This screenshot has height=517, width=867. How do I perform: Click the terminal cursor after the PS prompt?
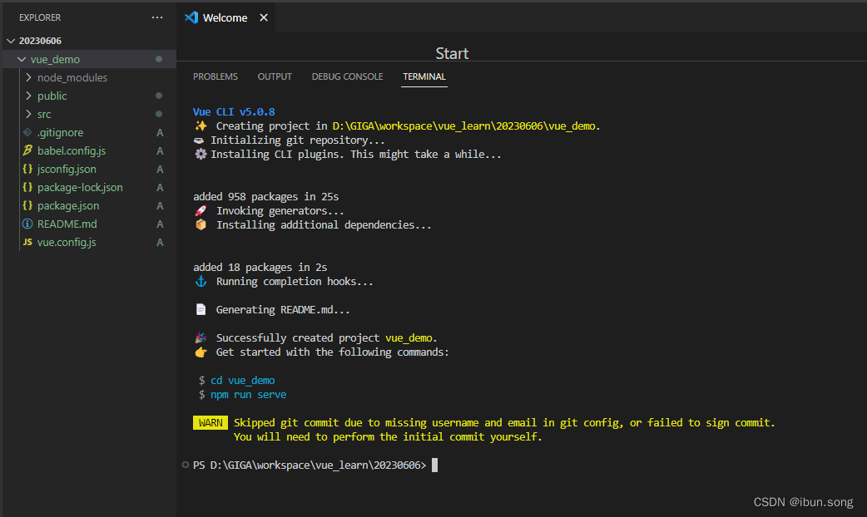(434, 465)
